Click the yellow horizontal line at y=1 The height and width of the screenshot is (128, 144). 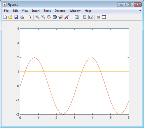pos(74,71)
